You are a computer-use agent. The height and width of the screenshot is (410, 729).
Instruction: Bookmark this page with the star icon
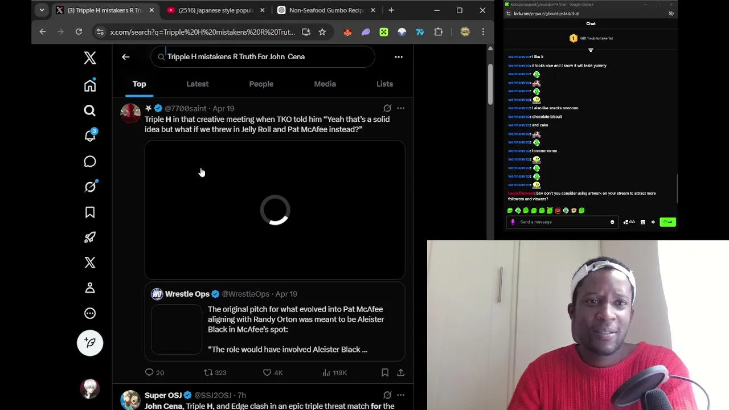click(322, 32)
